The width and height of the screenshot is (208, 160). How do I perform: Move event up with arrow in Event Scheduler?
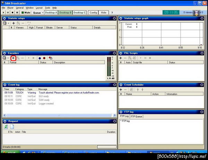click(x=138, y=90)
